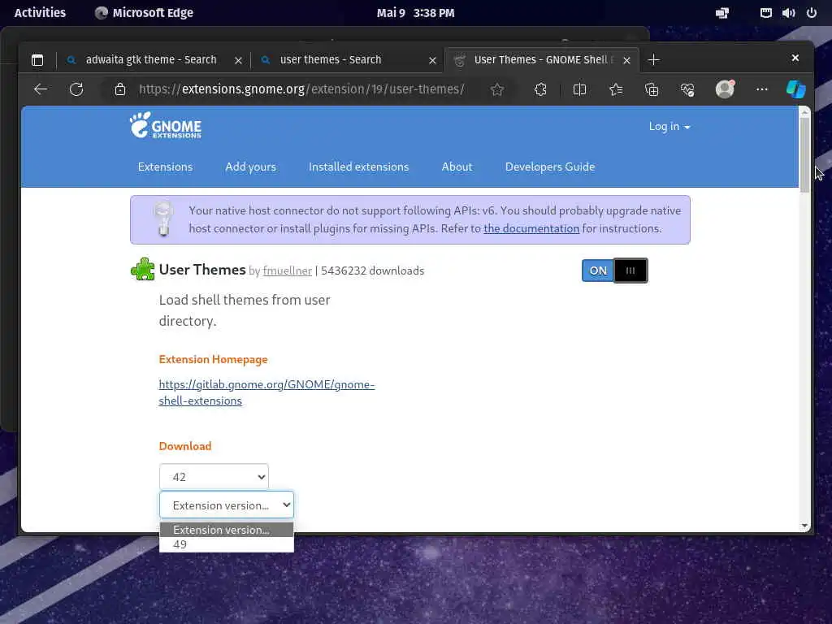Go to Installed extensions page
The width and height of the screenshot is (832, 624).
pyautogui.click(x=358, y=167)
